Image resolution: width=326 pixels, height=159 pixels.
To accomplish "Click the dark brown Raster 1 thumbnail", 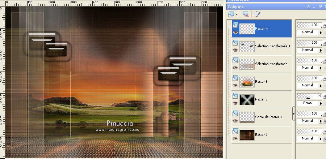I will pyautogui.click(x=247, y=135).
